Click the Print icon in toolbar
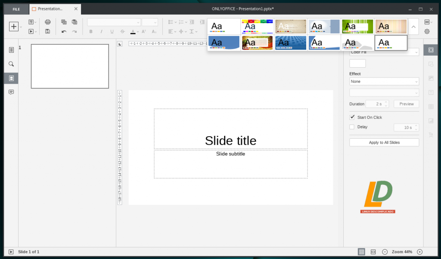441x259 pixels. click(x=48, y=22)
